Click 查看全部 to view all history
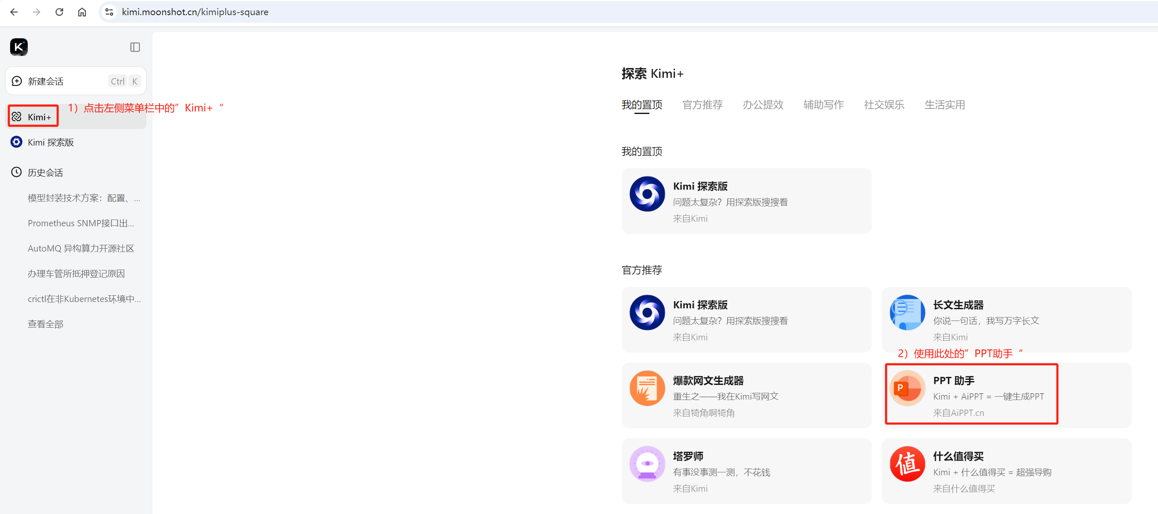The width and height of the screenshot is (1158, 514). [45, 324]
